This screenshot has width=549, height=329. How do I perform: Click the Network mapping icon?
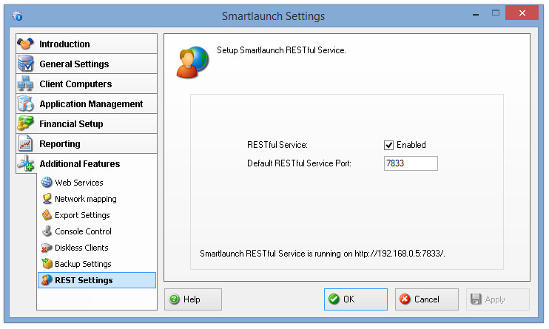click(x=47, y=199)
